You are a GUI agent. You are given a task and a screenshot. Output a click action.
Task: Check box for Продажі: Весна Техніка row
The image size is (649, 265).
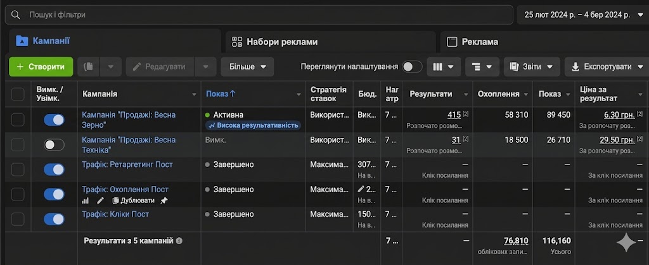[x=18, y=144]
